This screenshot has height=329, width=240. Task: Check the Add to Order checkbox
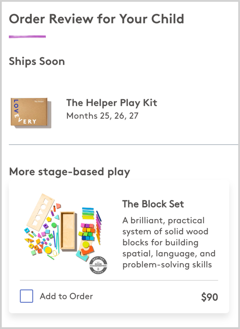[26, 296]
